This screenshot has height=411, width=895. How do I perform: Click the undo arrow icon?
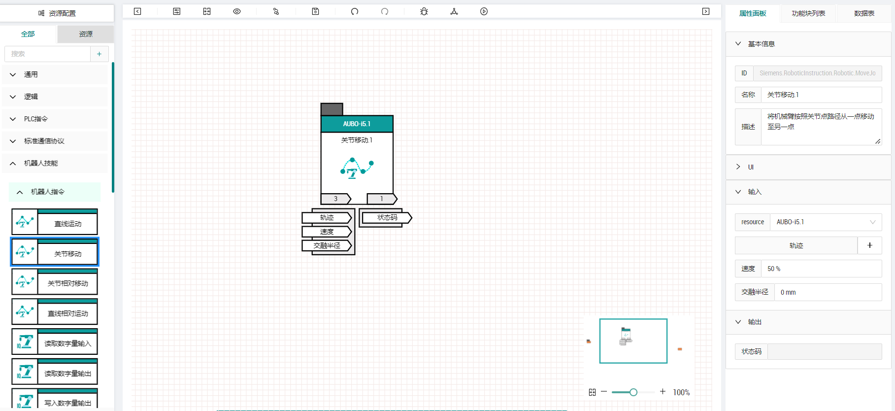355,11
